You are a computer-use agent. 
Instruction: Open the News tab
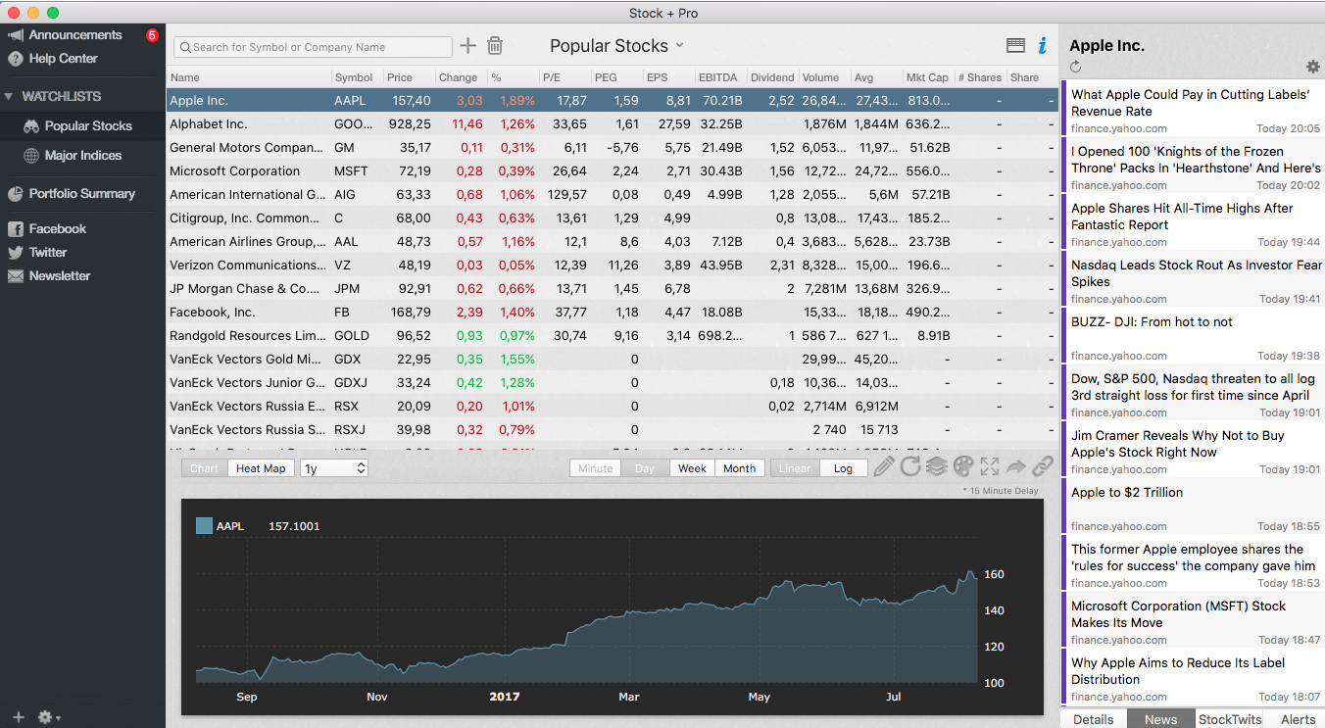(x=1160, y=719)
